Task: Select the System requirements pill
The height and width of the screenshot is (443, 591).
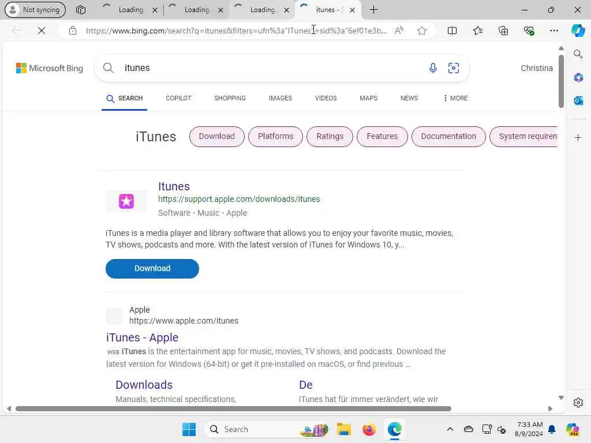Action: tap(523, 136)
